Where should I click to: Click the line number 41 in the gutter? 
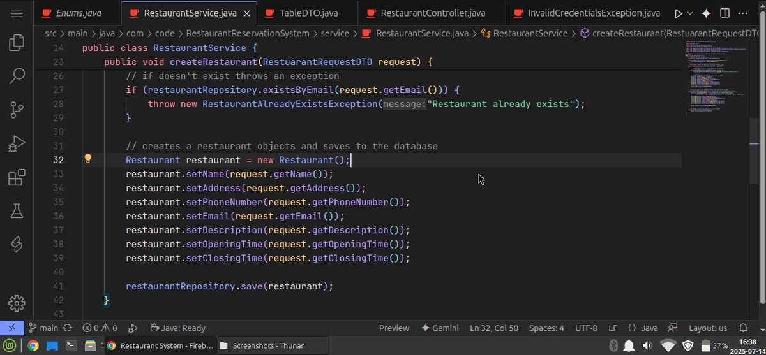(x=59, y=286)
